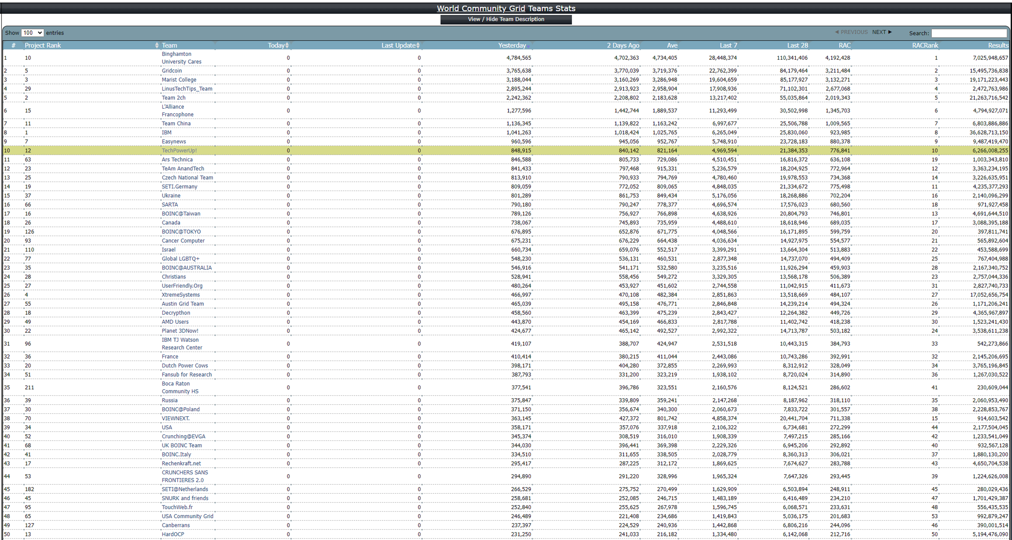
Task: Sort by Project Rank column header
Action: tap(43, 46)
